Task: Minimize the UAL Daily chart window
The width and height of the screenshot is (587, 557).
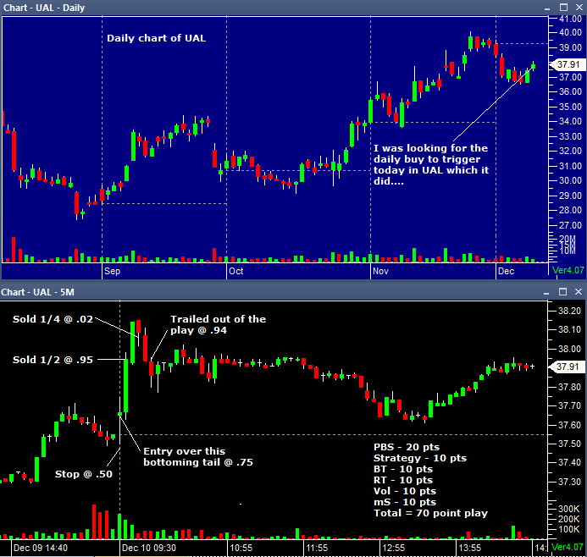Action: coord(547,8)
